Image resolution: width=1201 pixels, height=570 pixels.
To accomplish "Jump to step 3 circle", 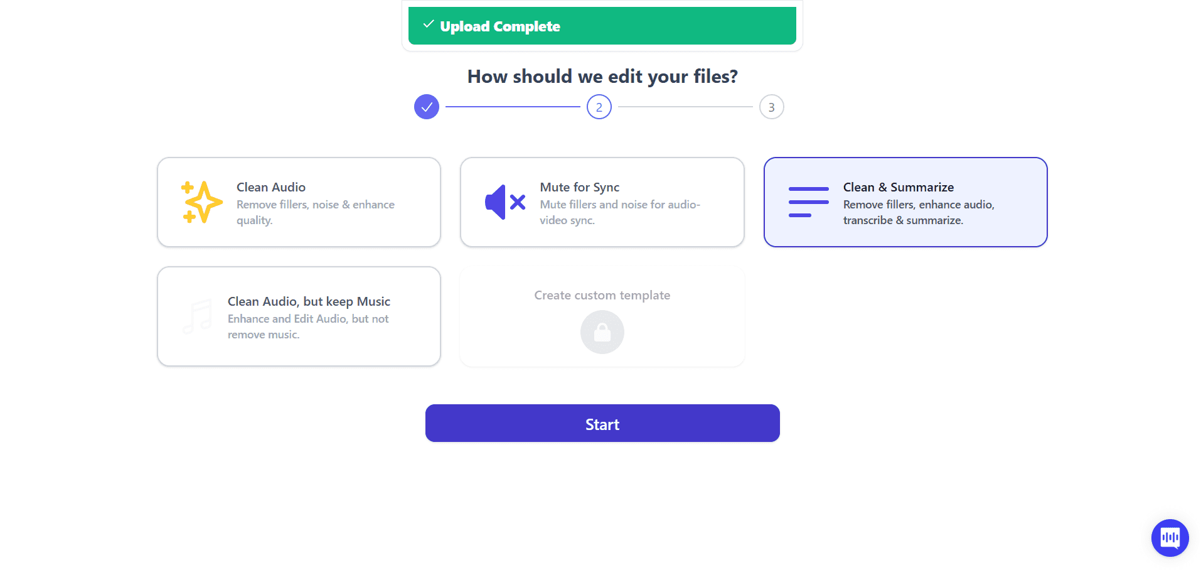I will pos(772,107).
